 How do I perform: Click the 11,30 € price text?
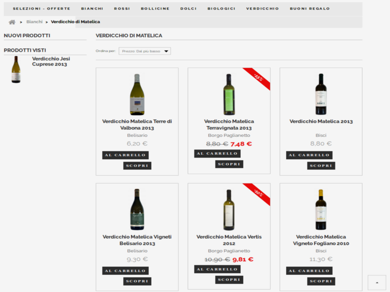tap(321, 259)
